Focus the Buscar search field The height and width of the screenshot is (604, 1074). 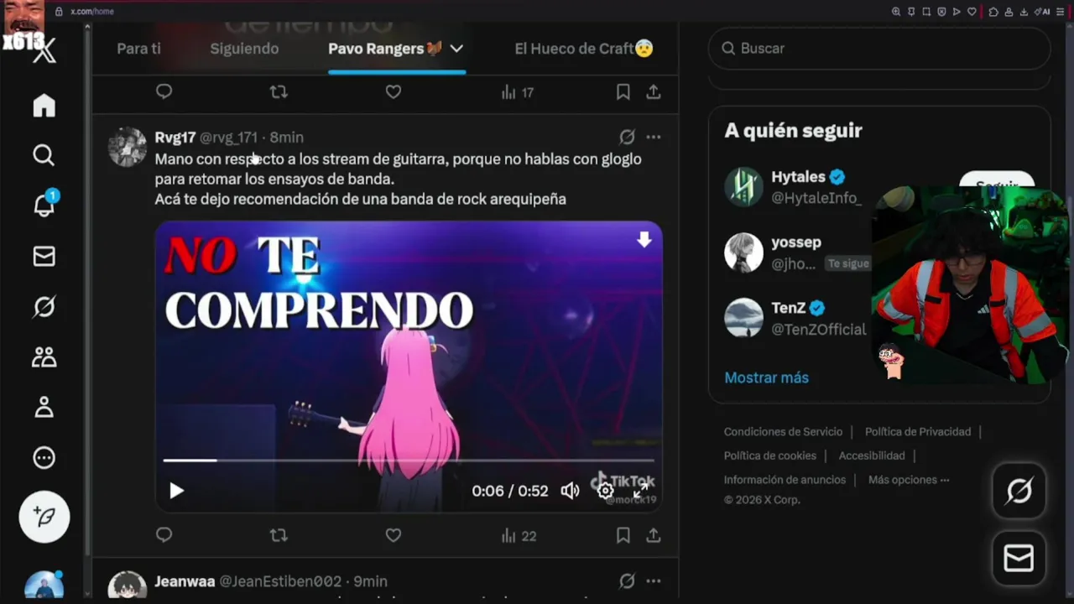point(879,49)
